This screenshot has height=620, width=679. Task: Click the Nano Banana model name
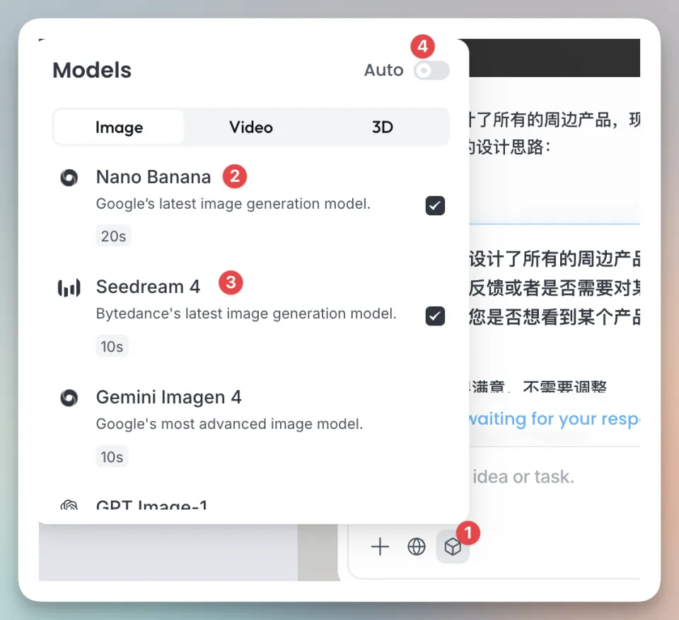153,177
